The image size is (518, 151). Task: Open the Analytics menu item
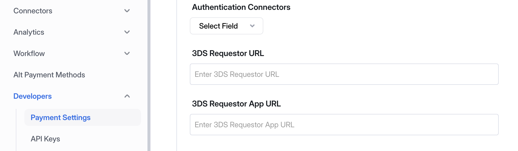click(x=29, y=32)
